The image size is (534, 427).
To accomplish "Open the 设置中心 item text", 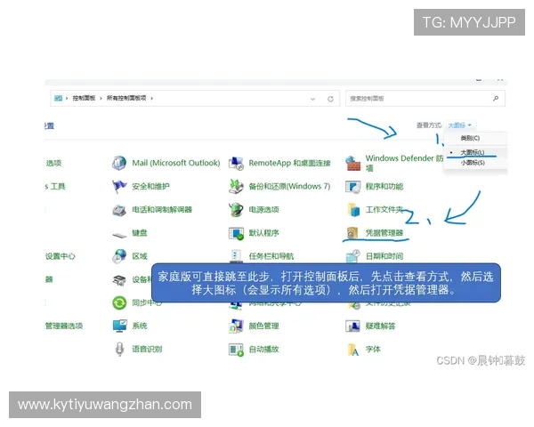I will coord(60,256).
